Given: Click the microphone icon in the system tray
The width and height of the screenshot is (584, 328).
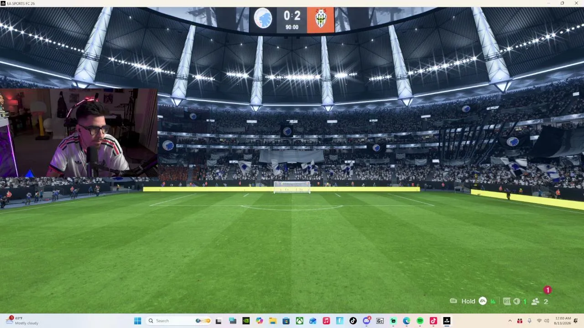Looking at the screenshot, I should pos(529,321).
